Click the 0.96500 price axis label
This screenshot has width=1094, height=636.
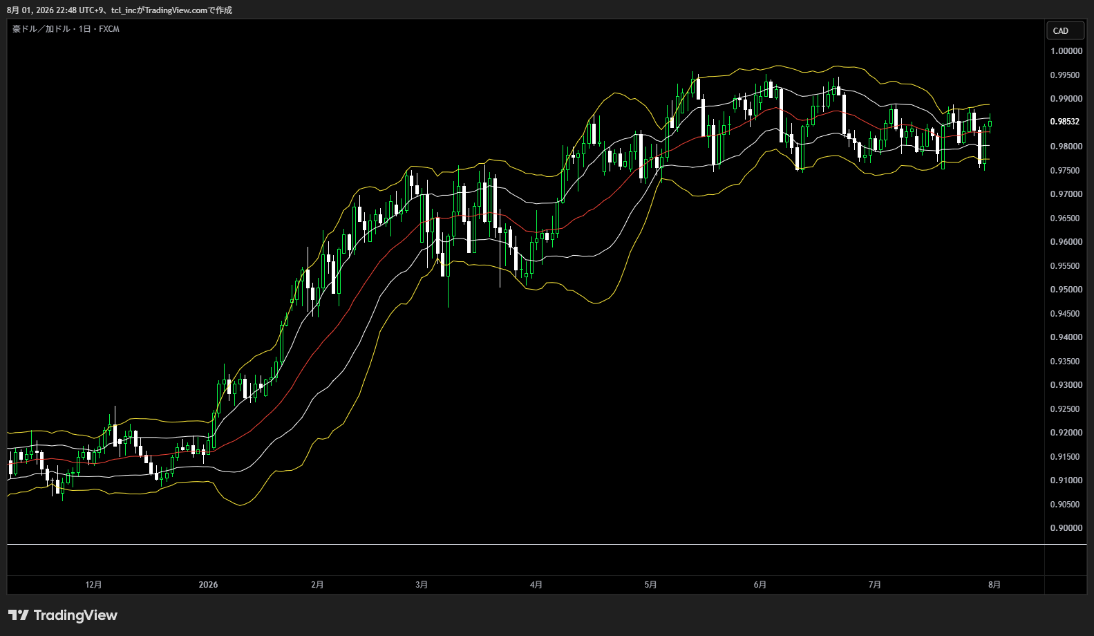point(1066,218)
